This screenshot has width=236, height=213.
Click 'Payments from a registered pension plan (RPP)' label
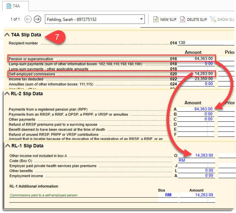click(x=48, y=109)
